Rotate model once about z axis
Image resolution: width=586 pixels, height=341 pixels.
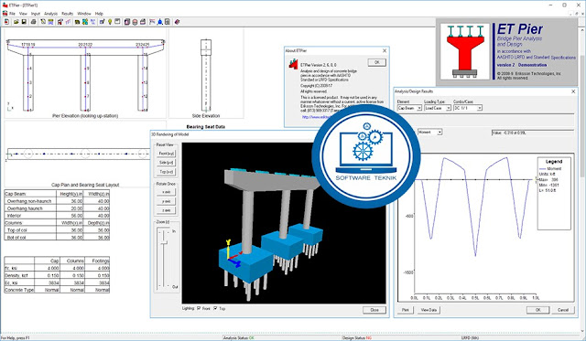(x=166, y=210)
